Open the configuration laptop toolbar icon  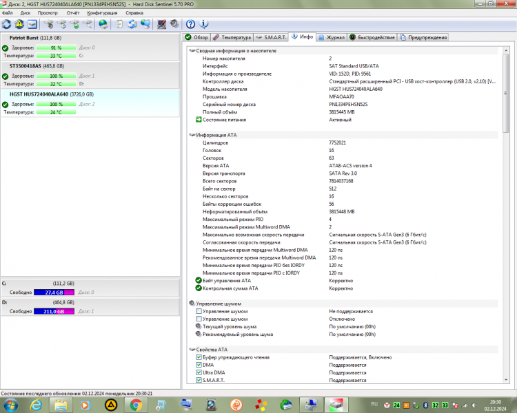coord(161,24)
